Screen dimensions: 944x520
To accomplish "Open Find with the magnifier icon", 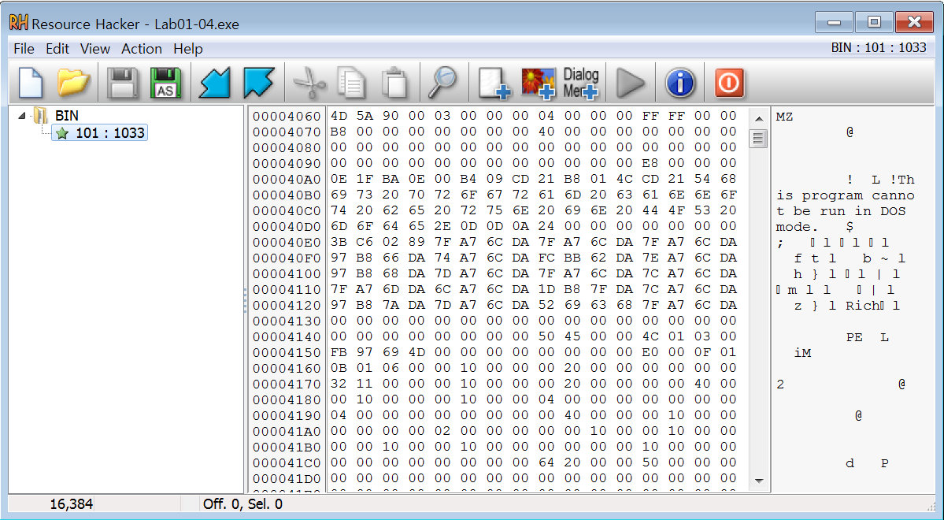I will coord(443,83).
